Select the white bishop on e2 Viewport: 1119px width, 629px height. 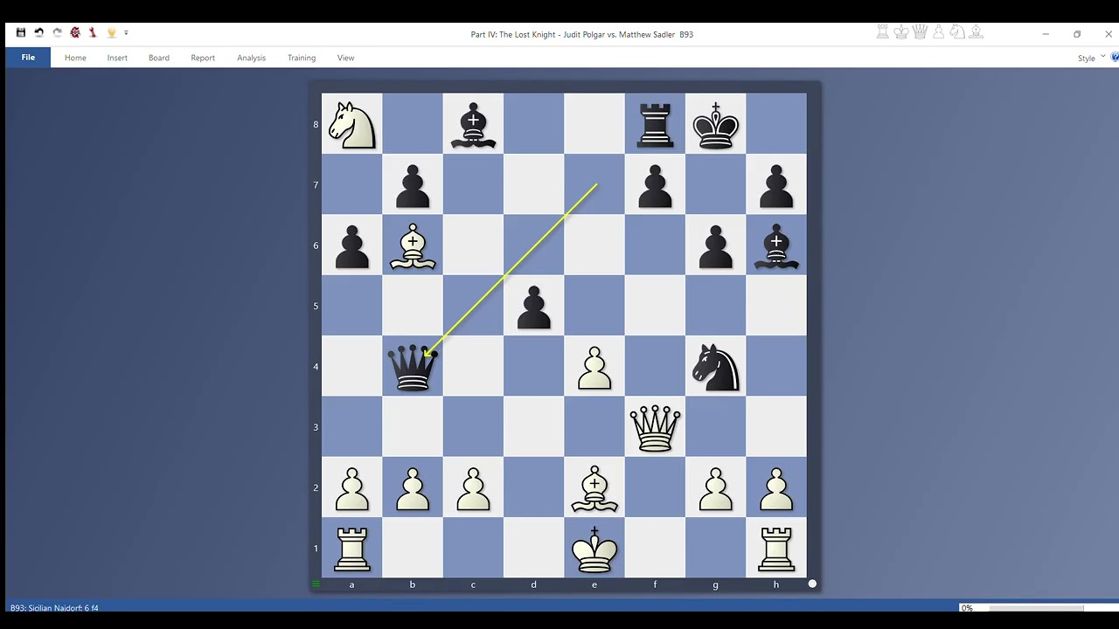594,487
